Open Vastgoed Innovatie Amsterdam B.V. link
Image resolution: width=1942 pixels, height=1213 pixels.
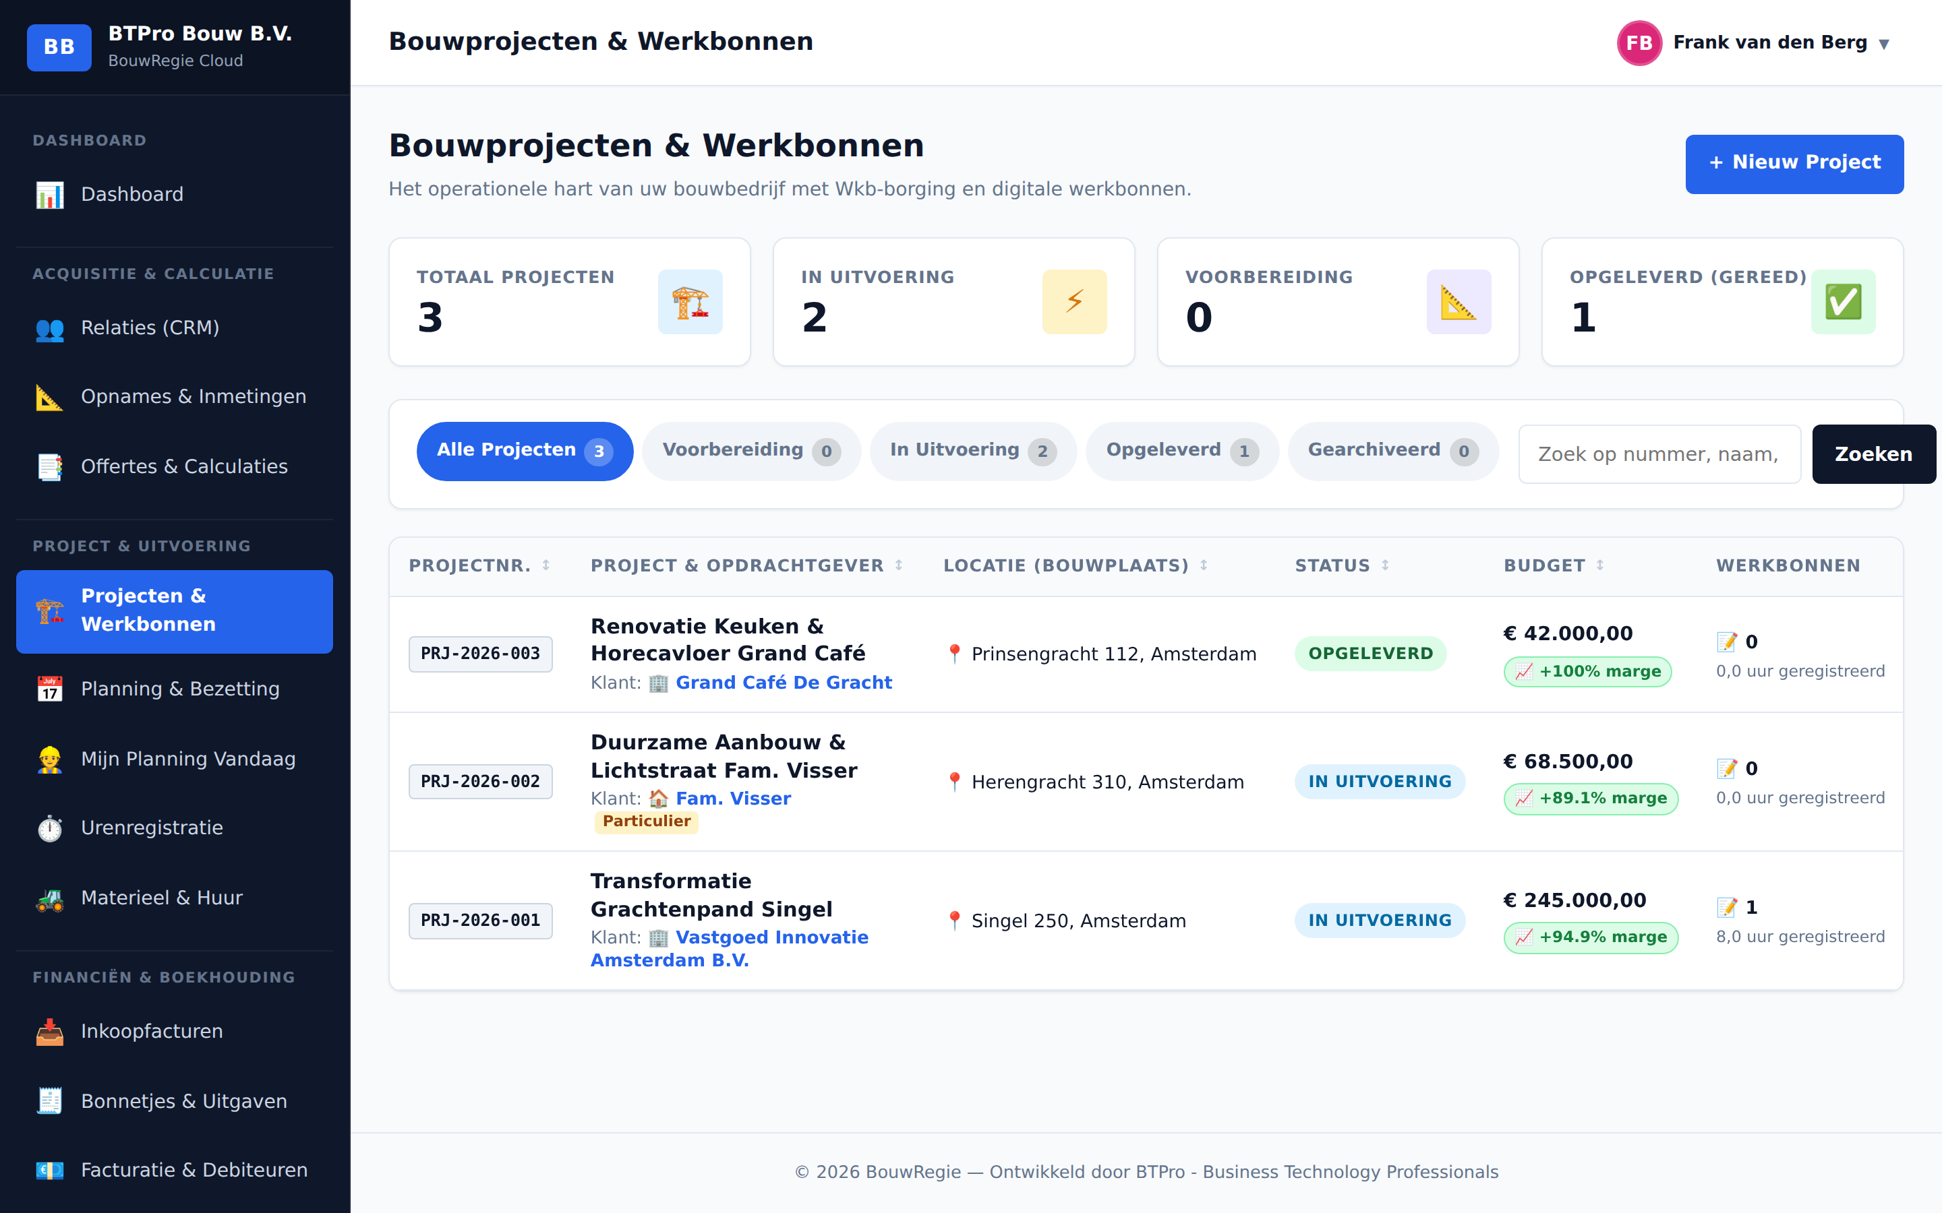pyautogui.click(x=730, y=949)
